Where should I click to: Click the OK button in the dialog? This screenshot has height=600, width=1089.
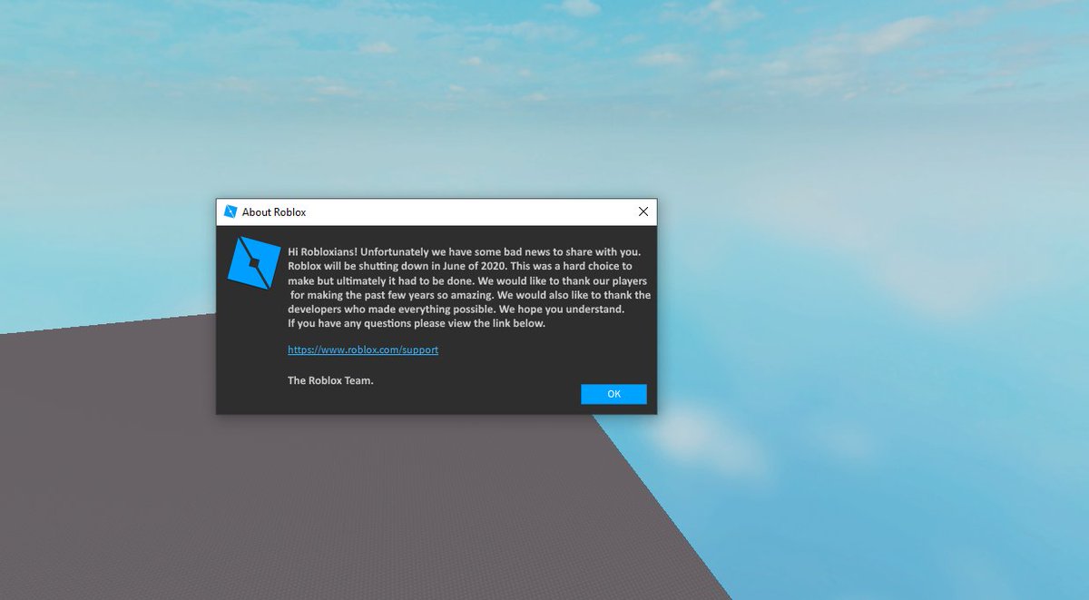coord(613,394)
